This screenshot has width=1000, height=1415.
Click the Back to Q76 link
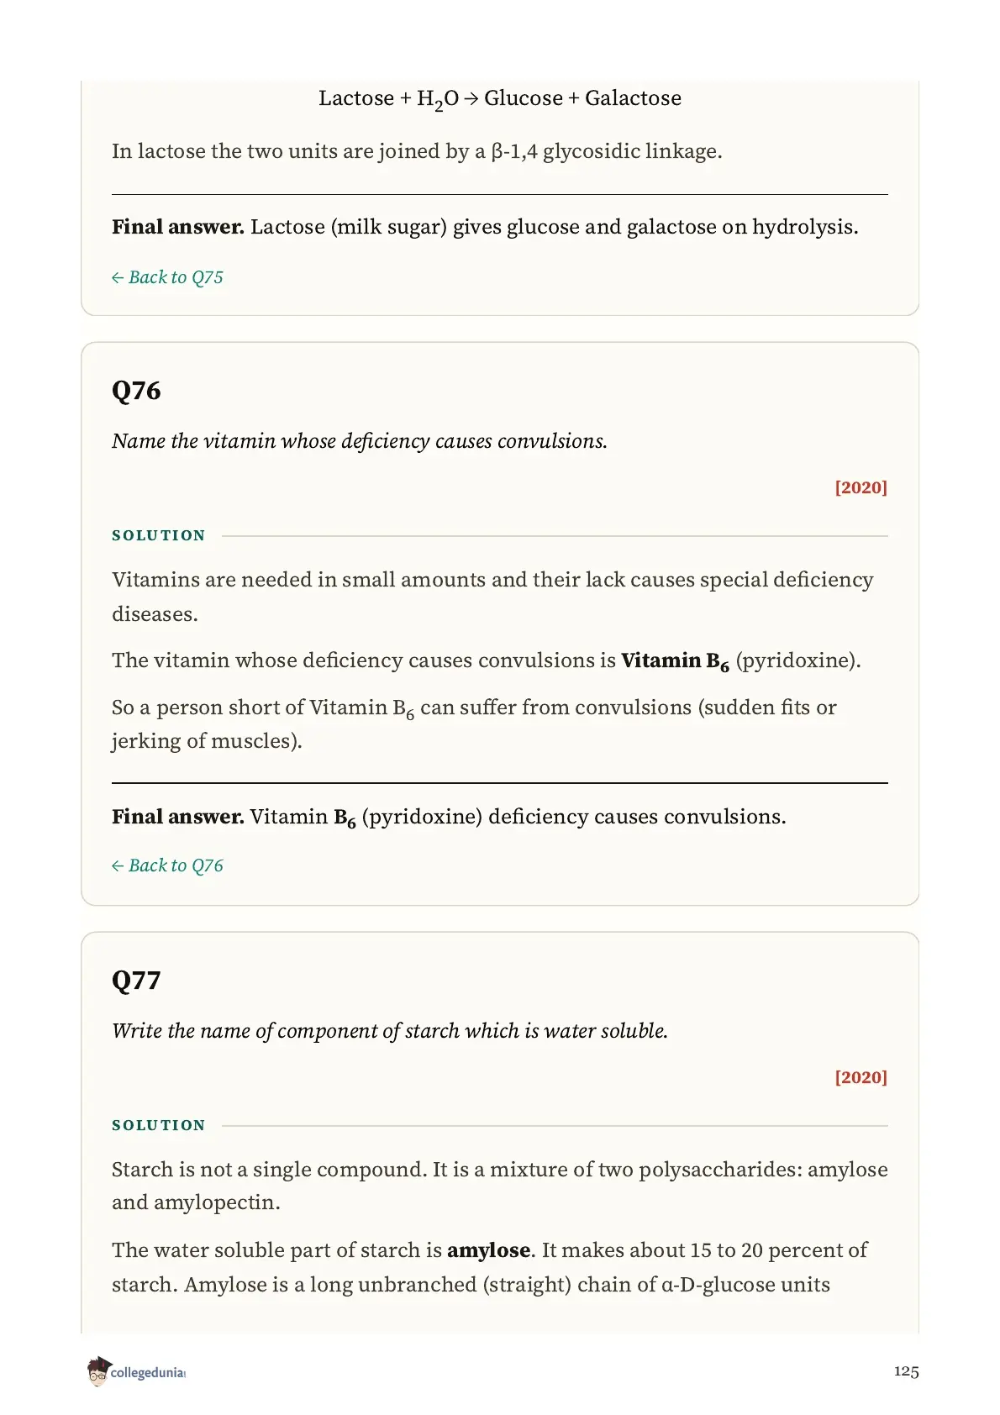click(167, 865)
